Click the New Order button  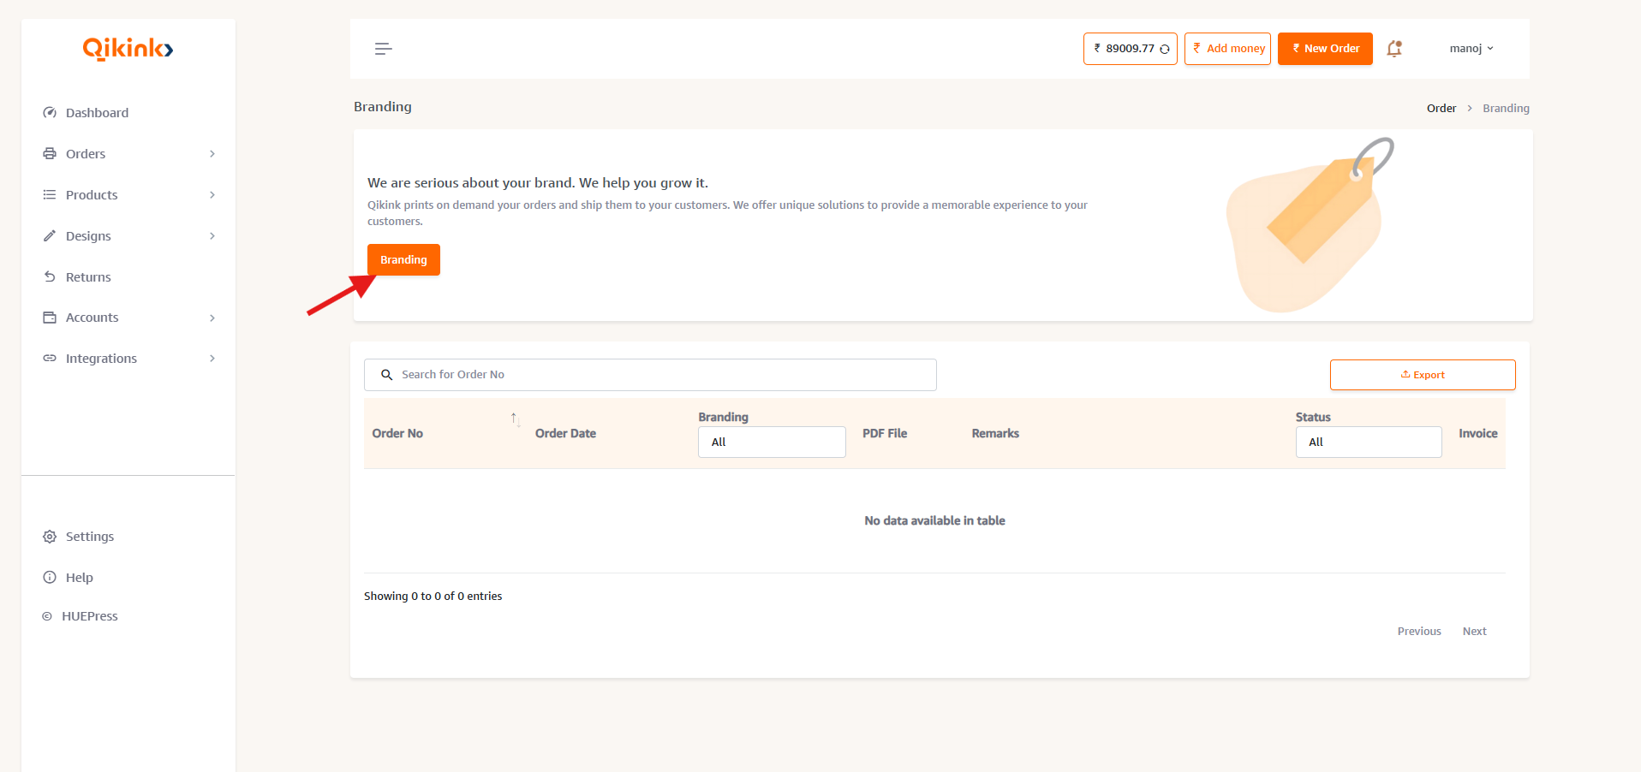tap(1324, 49)
